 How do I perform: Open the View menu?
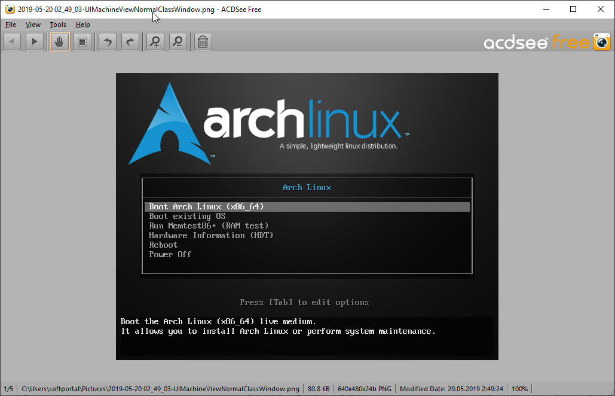33,25
